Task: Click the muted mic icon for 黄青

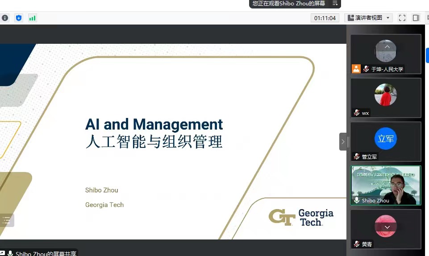Action: coord(357,244)
